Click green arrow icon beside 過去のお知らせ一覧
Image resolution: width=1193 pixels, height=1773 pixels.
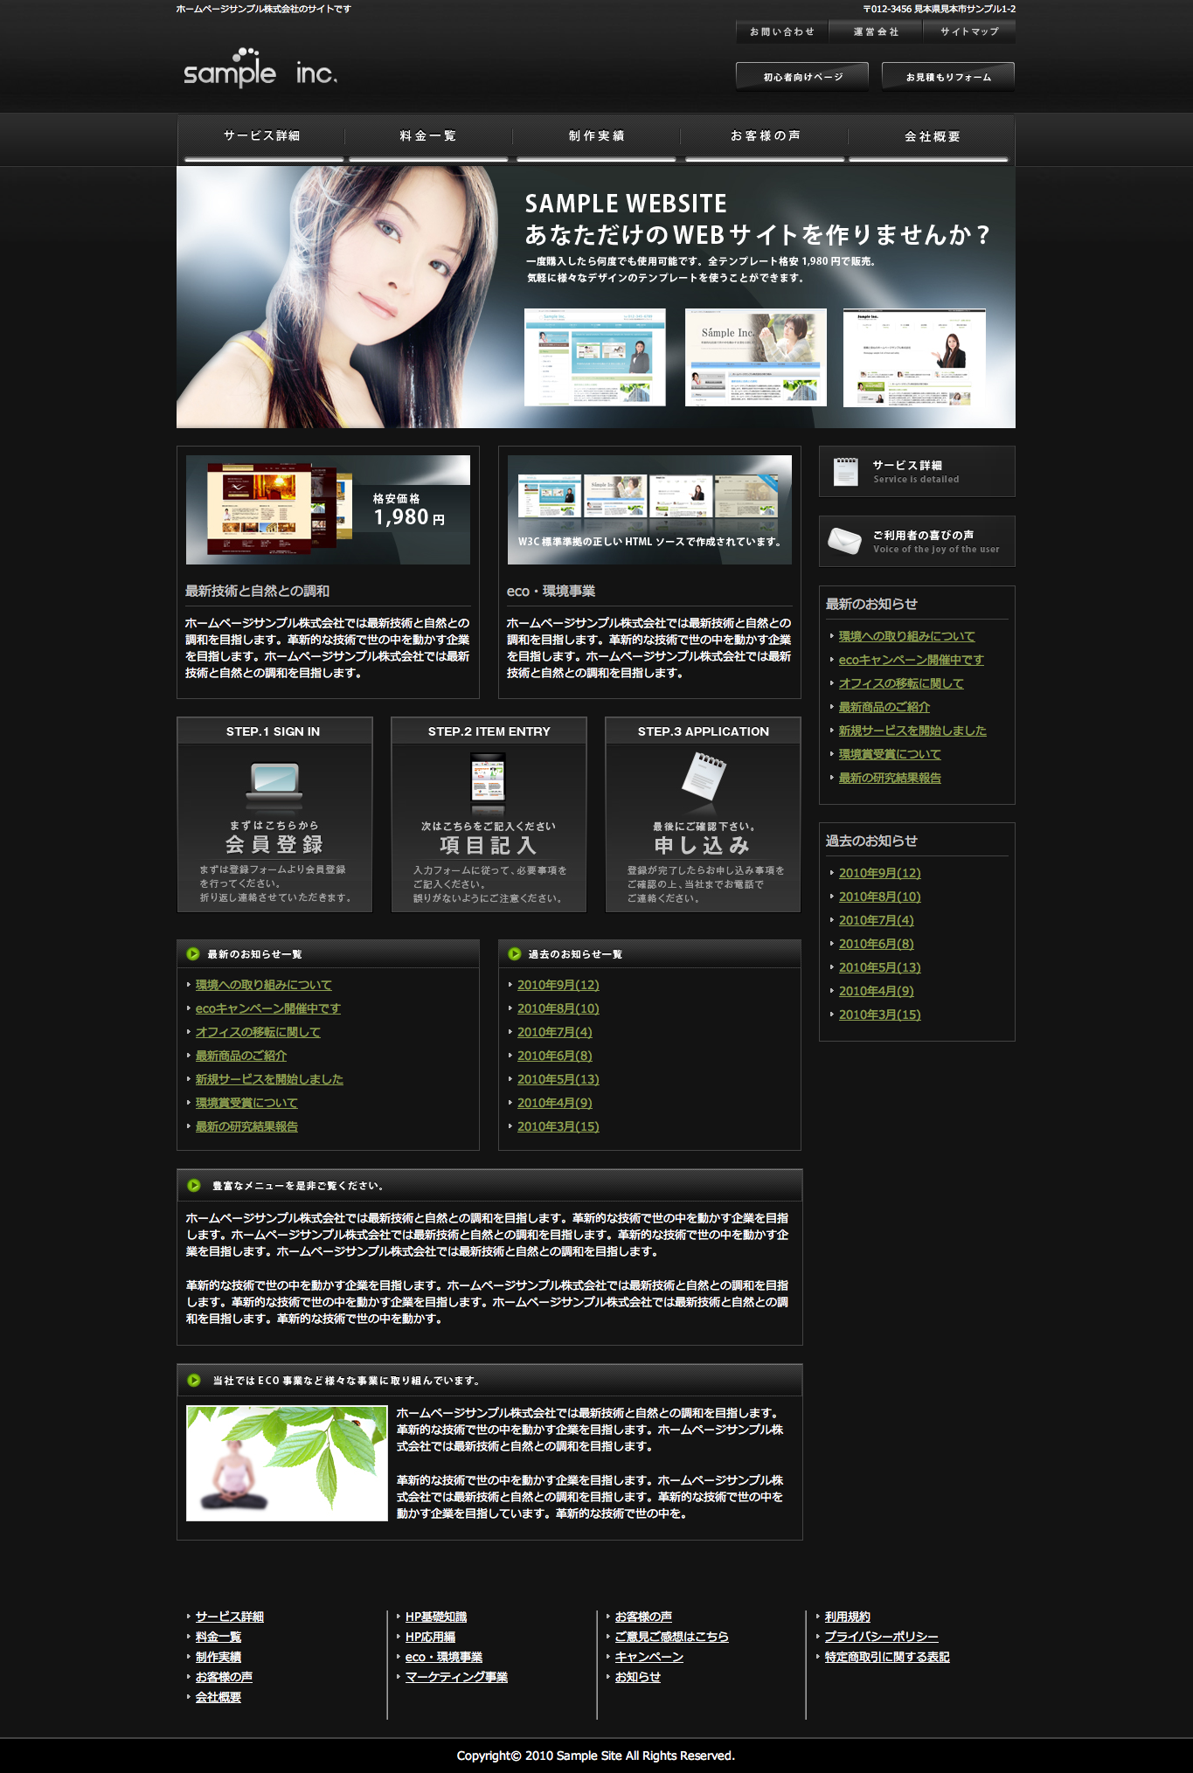[x=515, y=953]
